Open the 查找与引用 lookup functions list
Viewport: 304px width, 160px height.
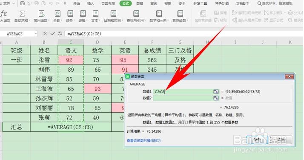click(136, 16)
